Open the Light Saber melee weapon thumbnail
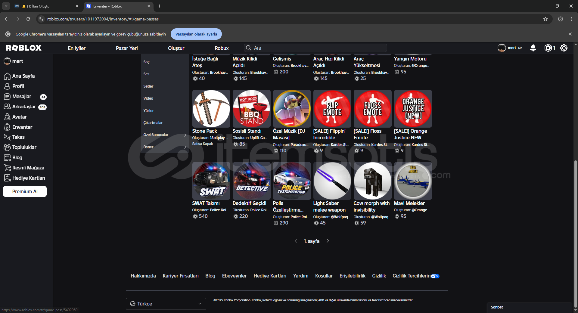 tap(332, 181)
